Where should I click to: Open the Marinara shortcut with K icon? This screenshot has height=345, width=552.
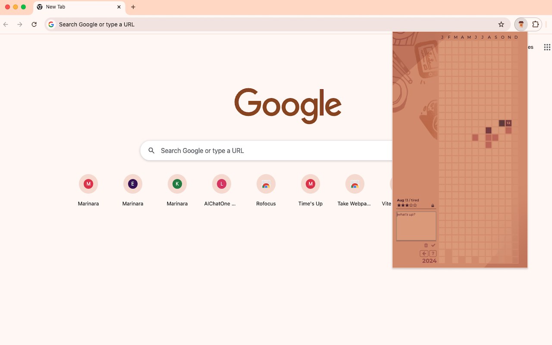tap(177, 190)
